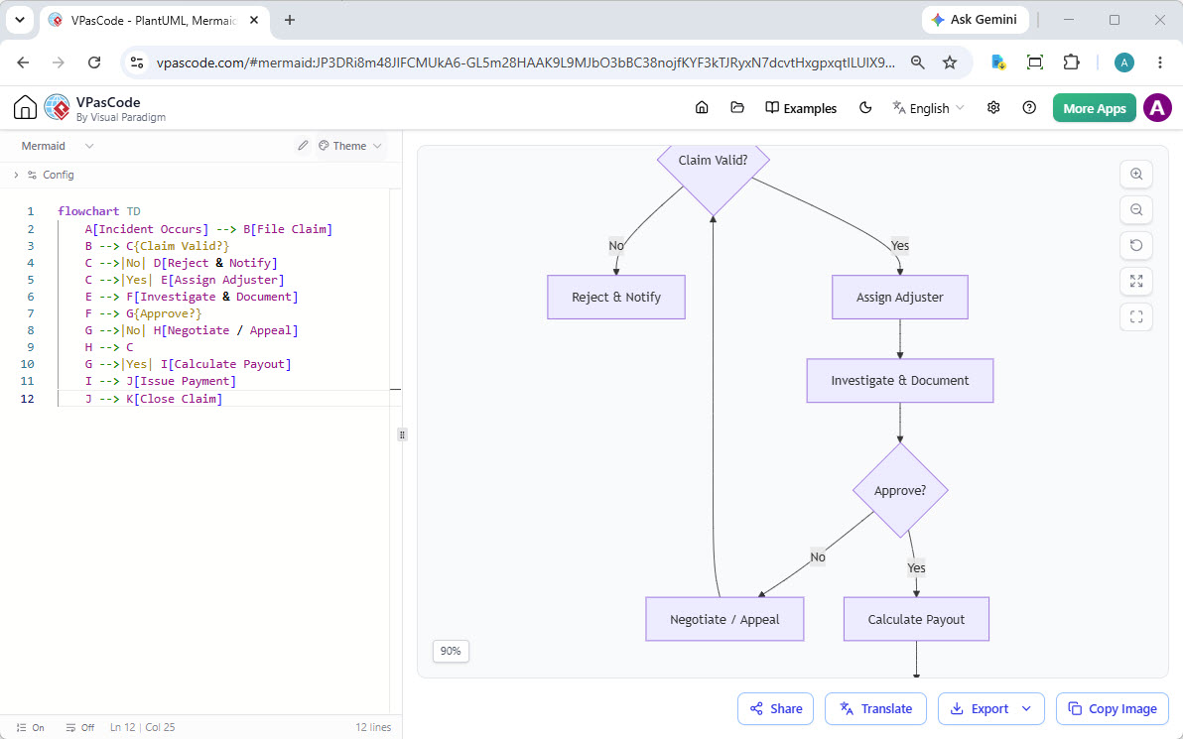Click the 90% zoom level indicator
The image size is (1183, 739).
pos(451,651)
